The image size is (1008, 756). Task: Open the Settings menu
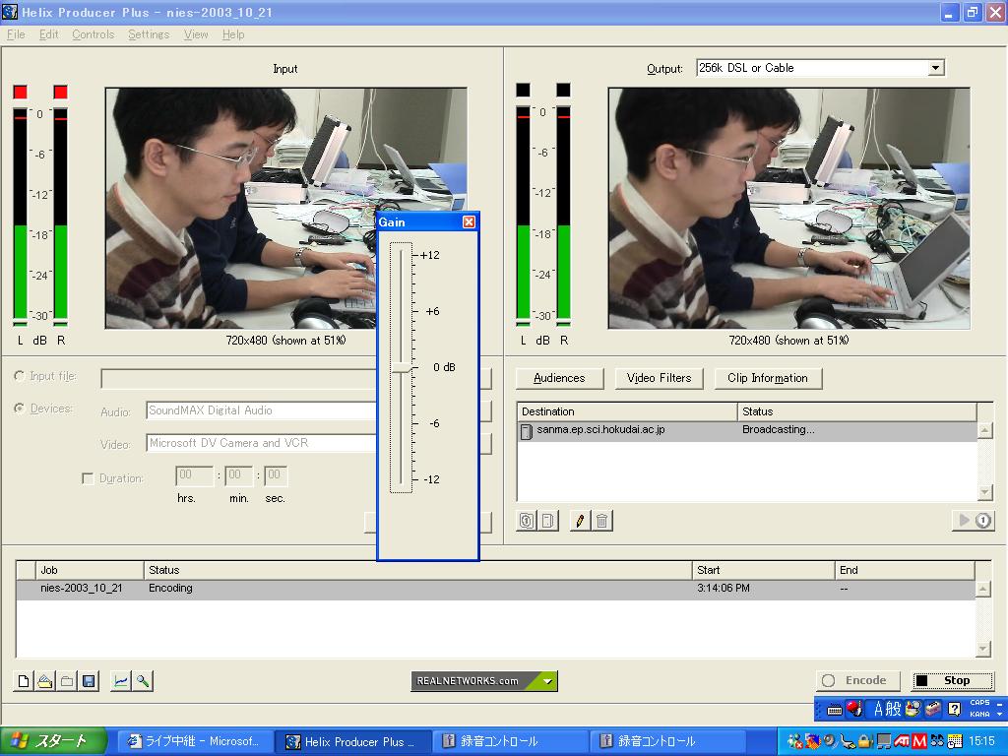149,34
